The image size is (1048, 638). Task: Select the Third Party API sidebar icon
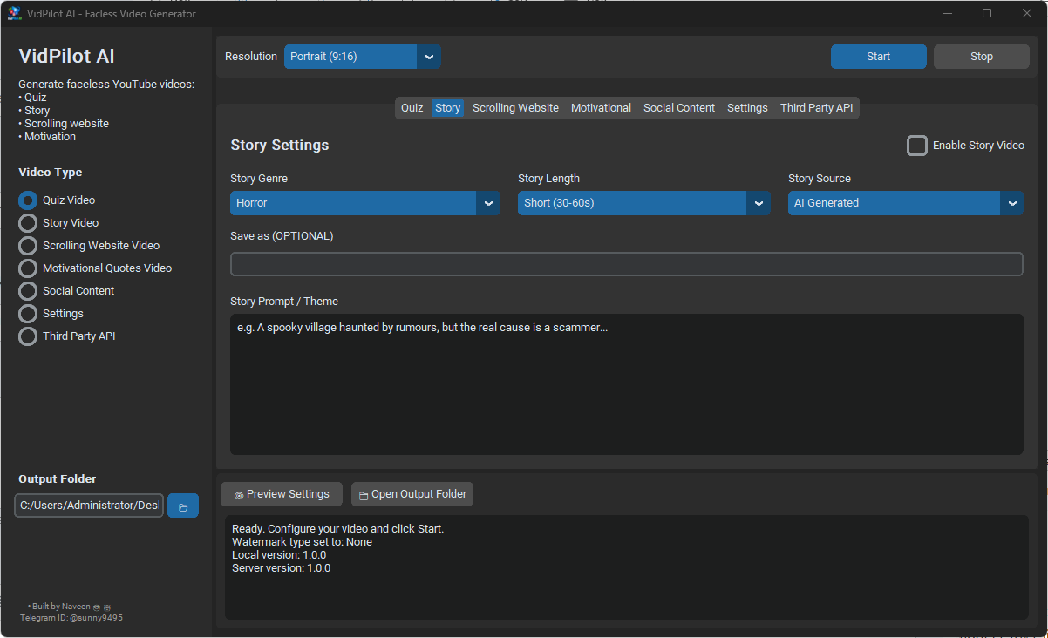pyautogui.click(x=27, y=336)
